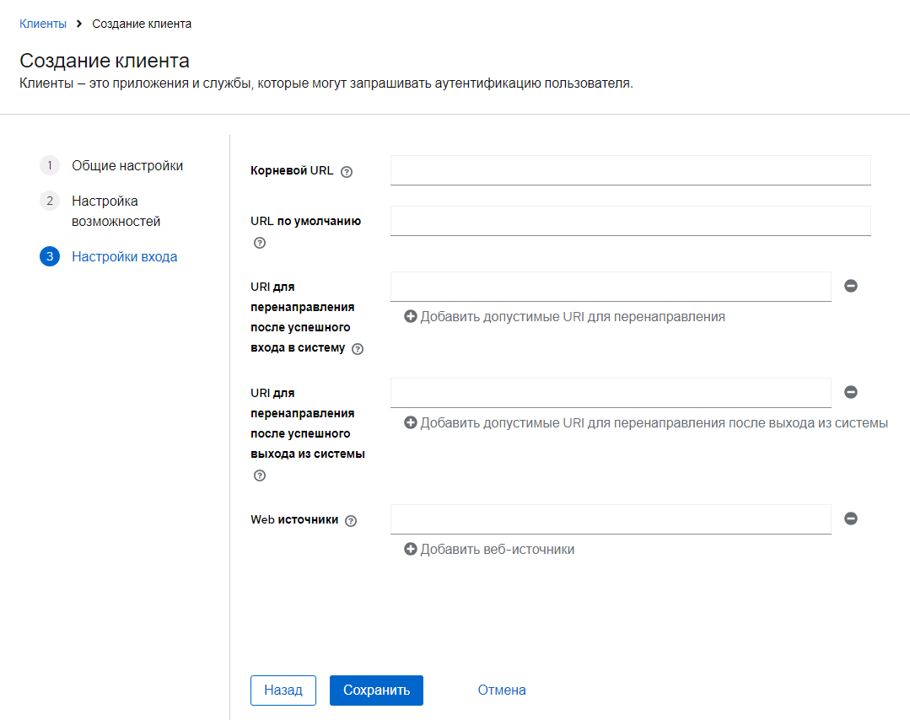This screenshot has height=720, width=910.
Task: Open the Клиенты breadcrumb link
Action: coord(43,24)
